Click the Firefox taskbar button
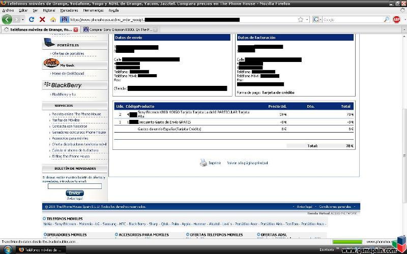 point(41,250)
